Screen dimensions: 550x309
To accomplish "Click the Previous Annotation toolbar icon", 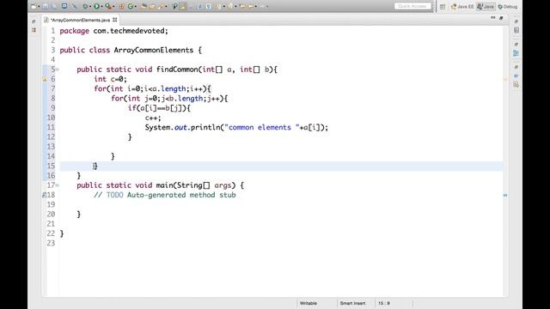I will click(x=230, y=6).
